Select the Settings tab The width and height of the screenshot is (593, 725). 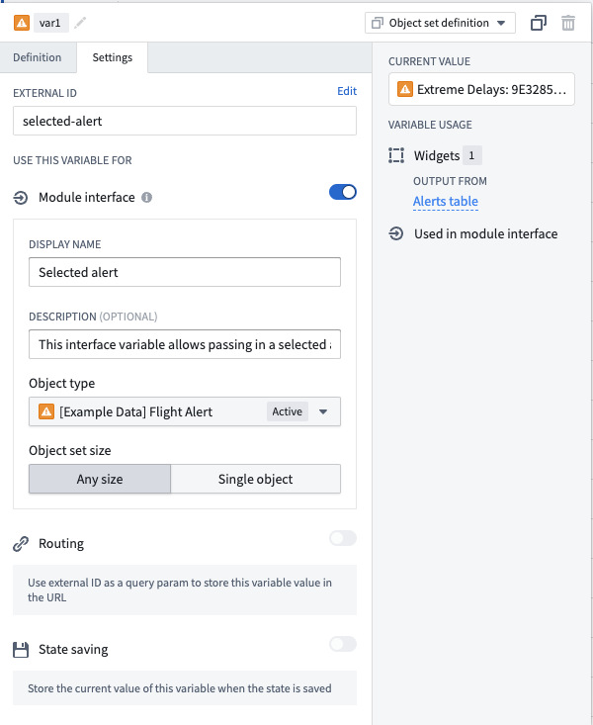[113, 57]
